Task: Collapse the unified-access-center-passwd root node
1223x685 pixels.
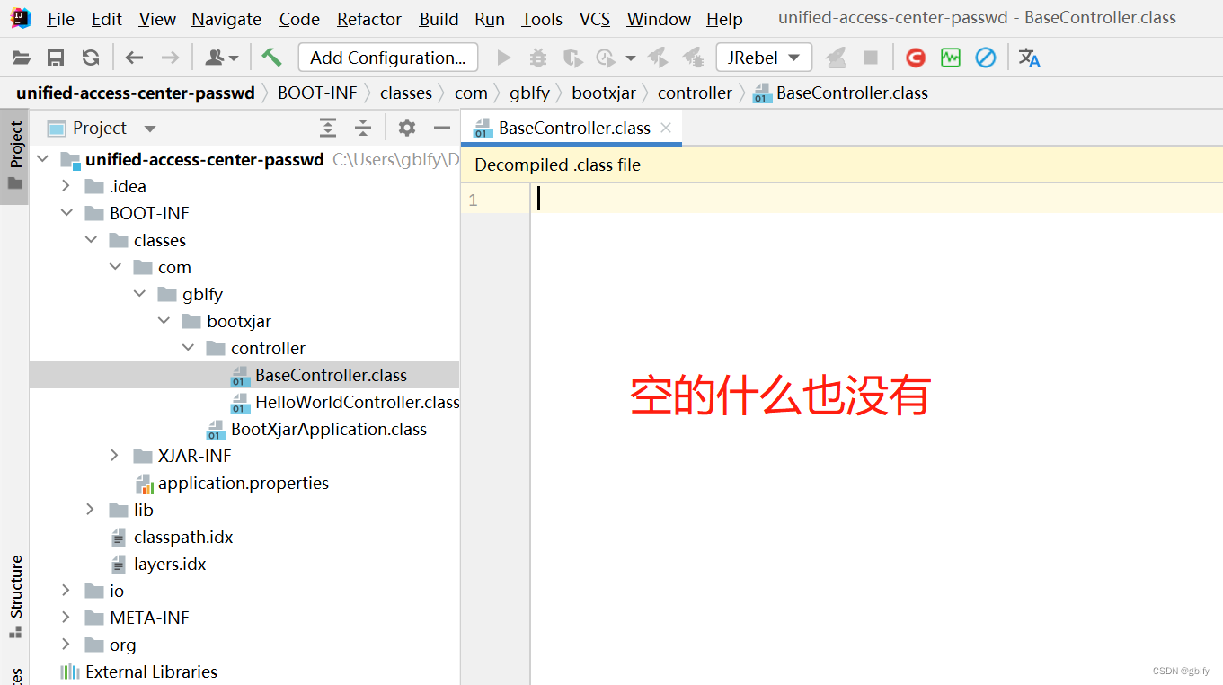Action: coord(42,160)
